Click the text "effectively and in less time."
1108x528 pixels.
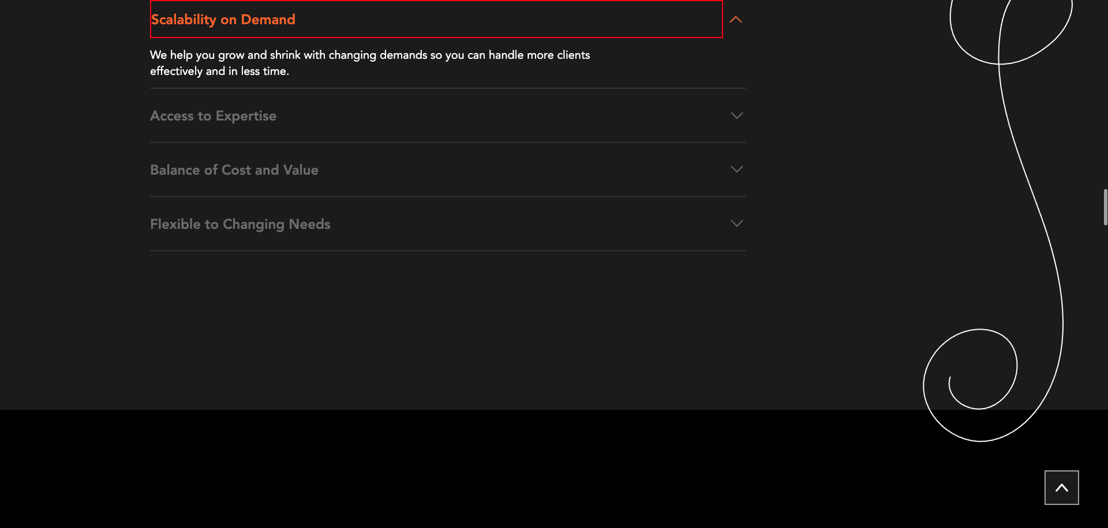pos(219,71)
